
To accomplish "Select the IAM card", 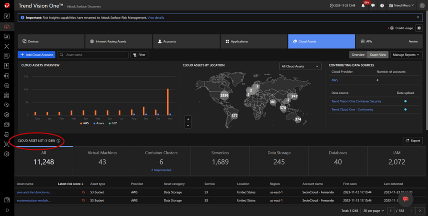I will tap(396, 161).
